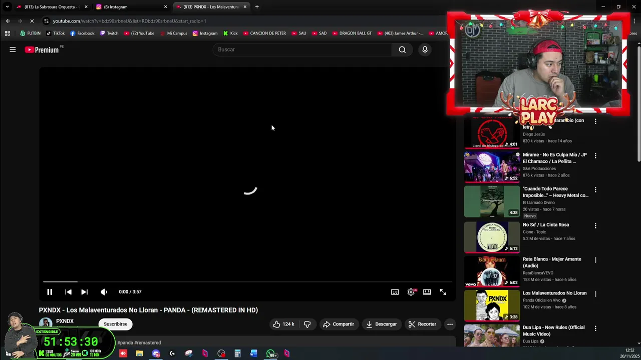Open the browser apps grid shortcut
Screen dimensions: 641x360
pyautogui.click(x=7, y=33)
